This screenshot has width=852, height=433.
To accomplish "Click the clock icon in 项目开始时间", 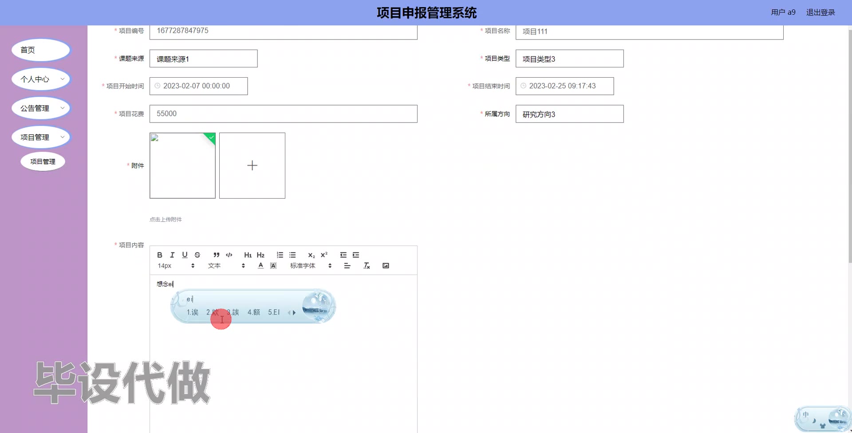I will [x=157, y=86].
